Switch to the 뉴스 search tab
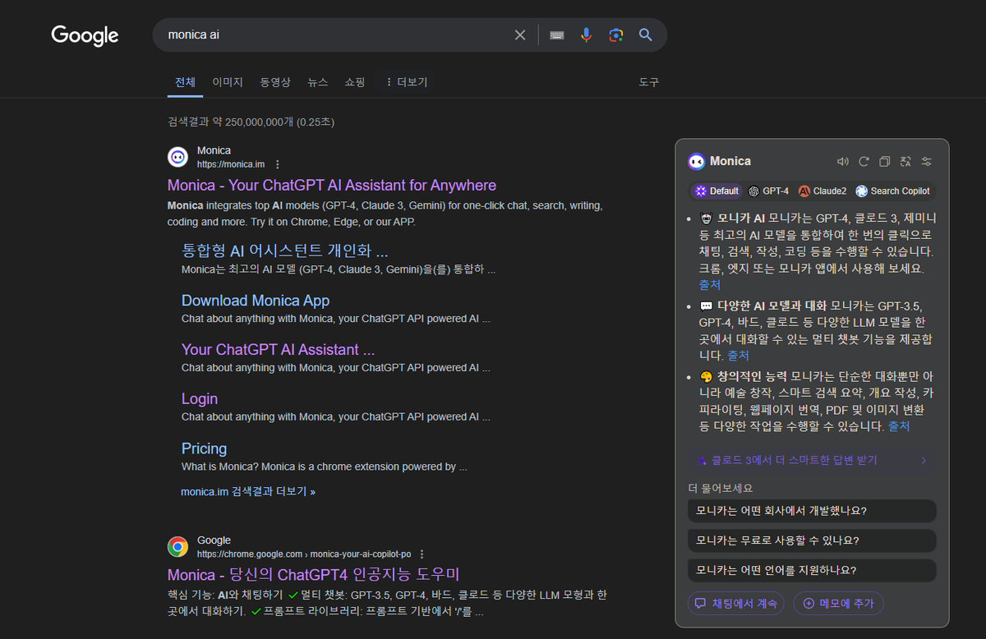Screen dimensions: 986x639 point(317,82)
